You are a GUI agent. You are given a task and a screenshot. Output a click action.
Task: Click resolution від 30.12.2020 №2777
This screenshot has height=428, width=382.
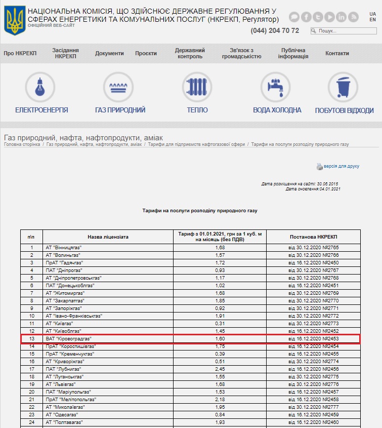click(314, 407)
